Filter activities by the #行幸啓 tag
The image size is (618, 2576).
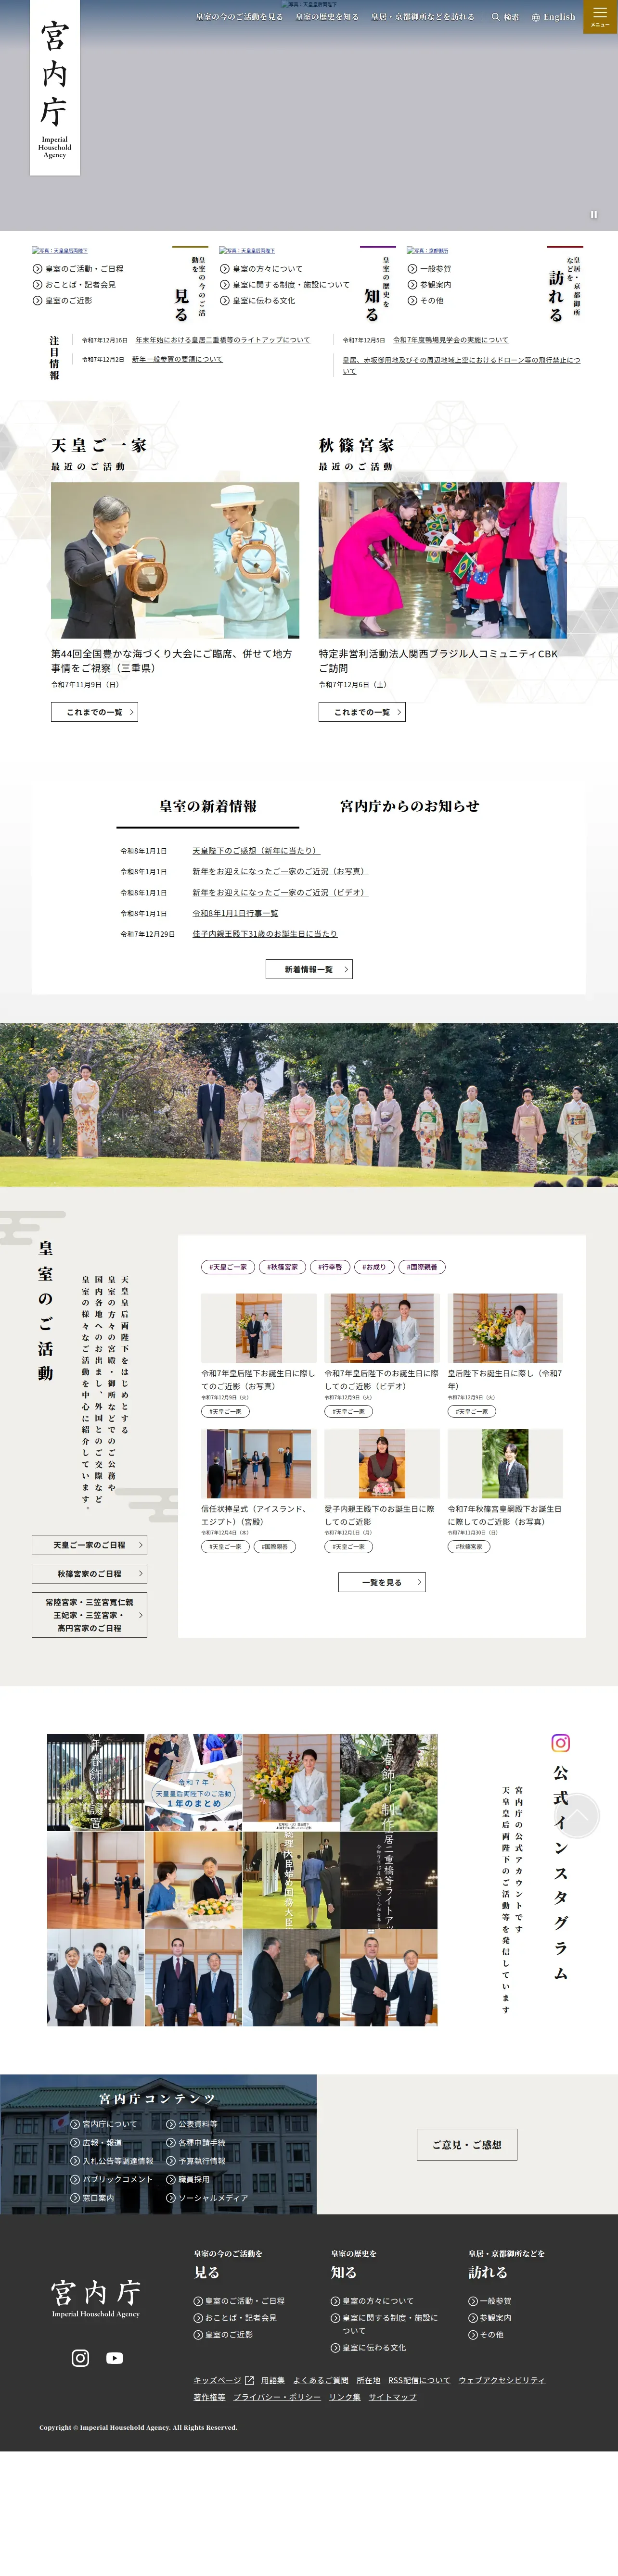(x=330, y=1267)
